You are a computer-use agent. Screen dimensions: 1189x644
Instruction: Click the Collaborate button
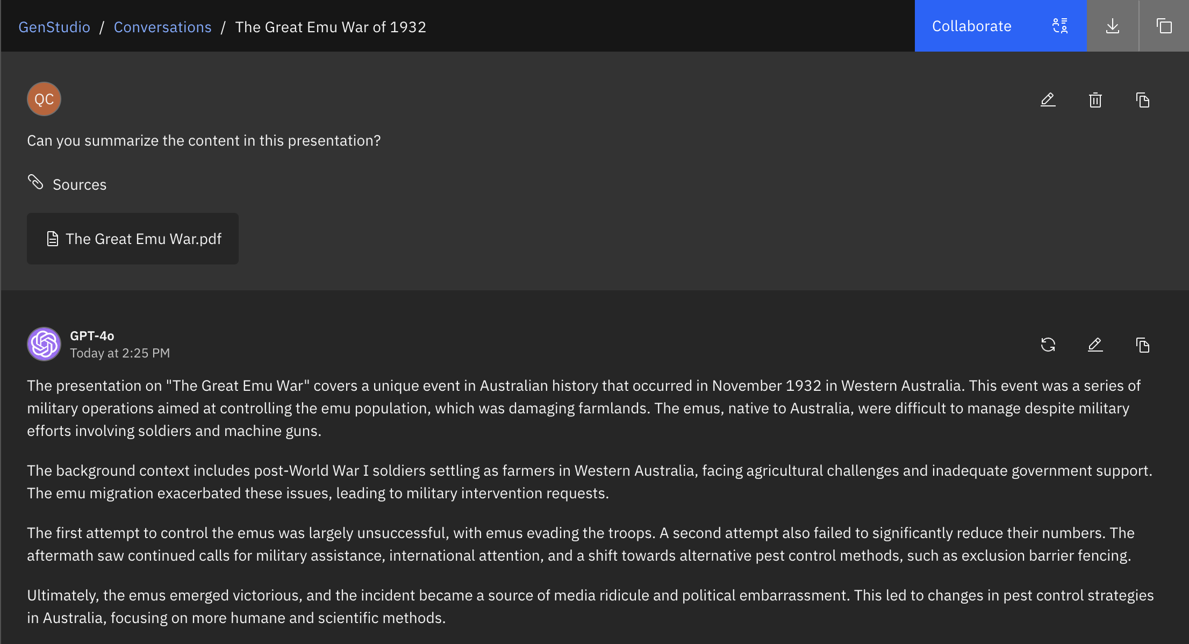(971, 26)
